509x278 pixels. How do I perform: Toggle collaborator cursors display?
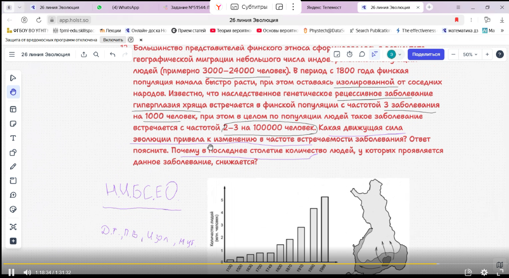point(375,54)
